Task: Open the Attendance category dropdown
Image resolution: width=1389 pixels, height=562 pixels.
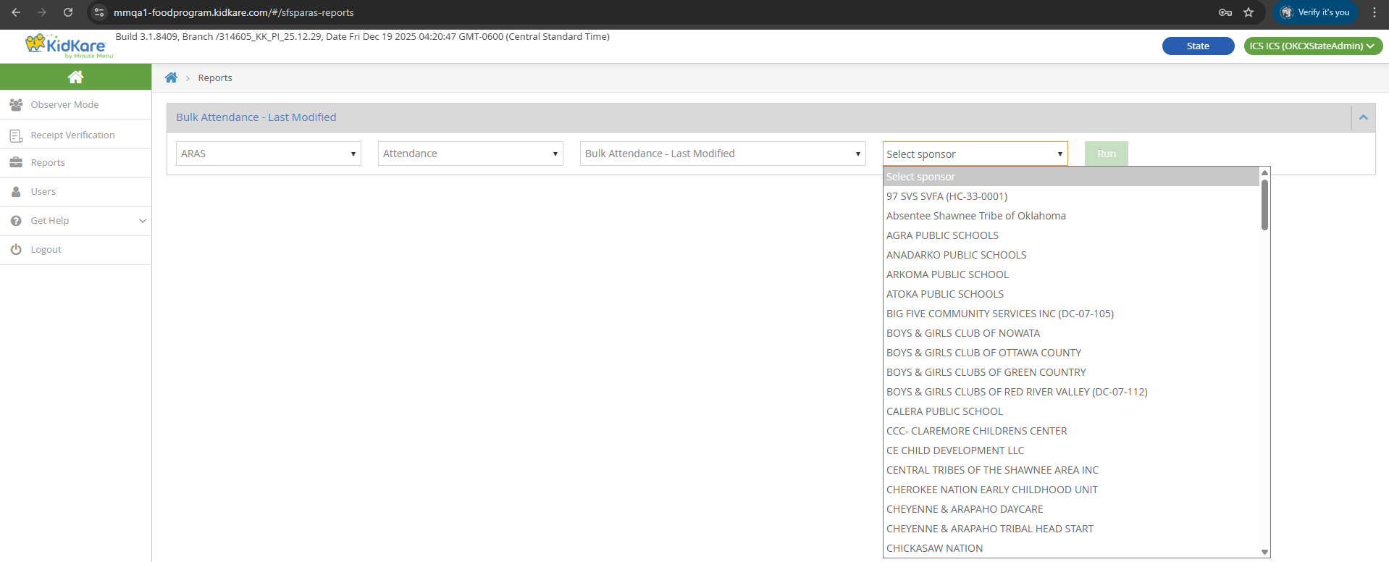Action: point(471,154)
